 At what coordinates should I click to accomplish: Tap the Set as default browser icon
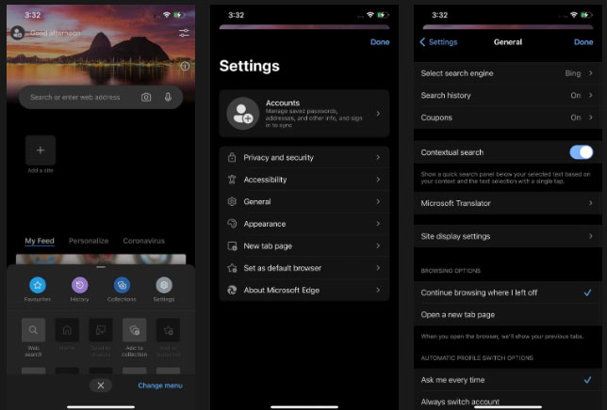point(232,268)
